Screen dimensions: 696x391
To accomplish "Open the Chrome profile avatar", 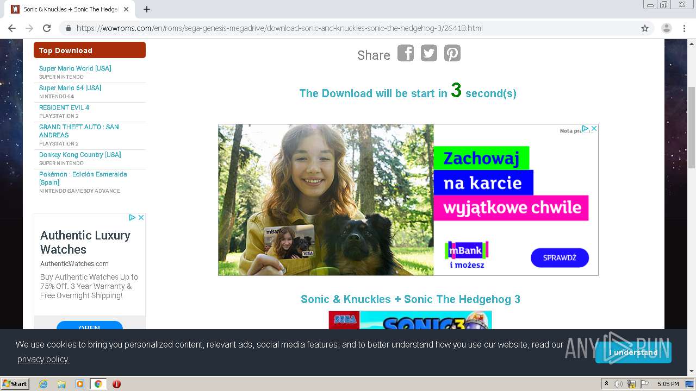I will [x=667, y=28].
